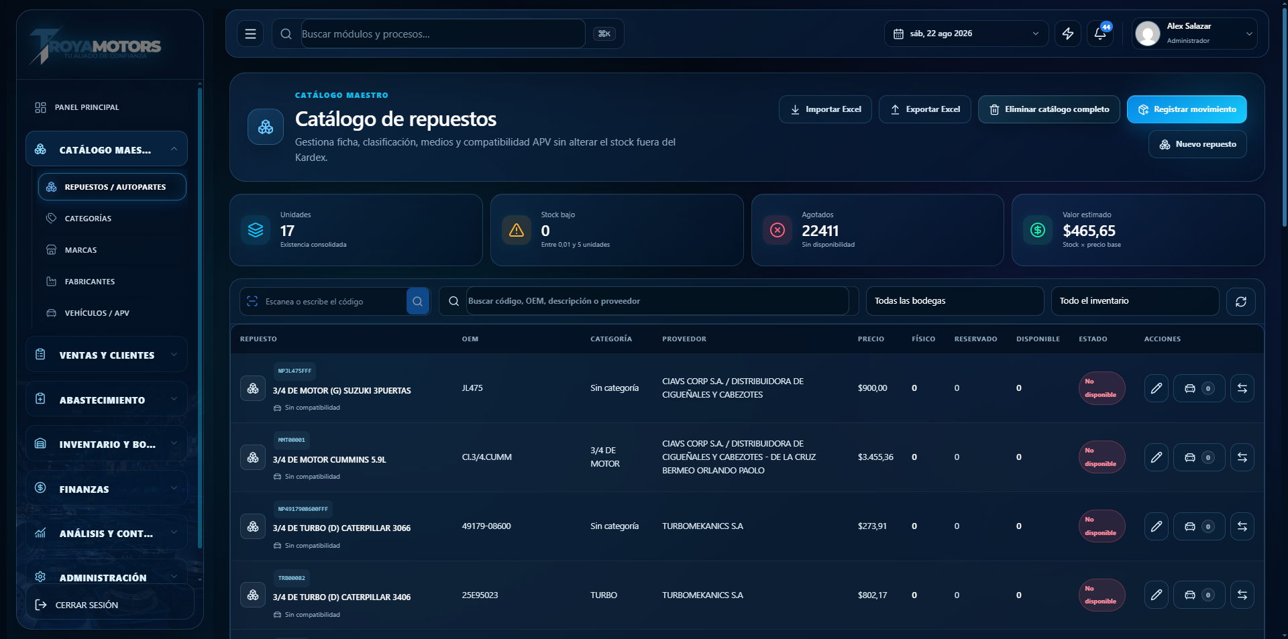1288x639 pixels.
Task: Click part icon of CATERPILLAR 3406 row
Action: pyautogui.click(x=253, y=595)
